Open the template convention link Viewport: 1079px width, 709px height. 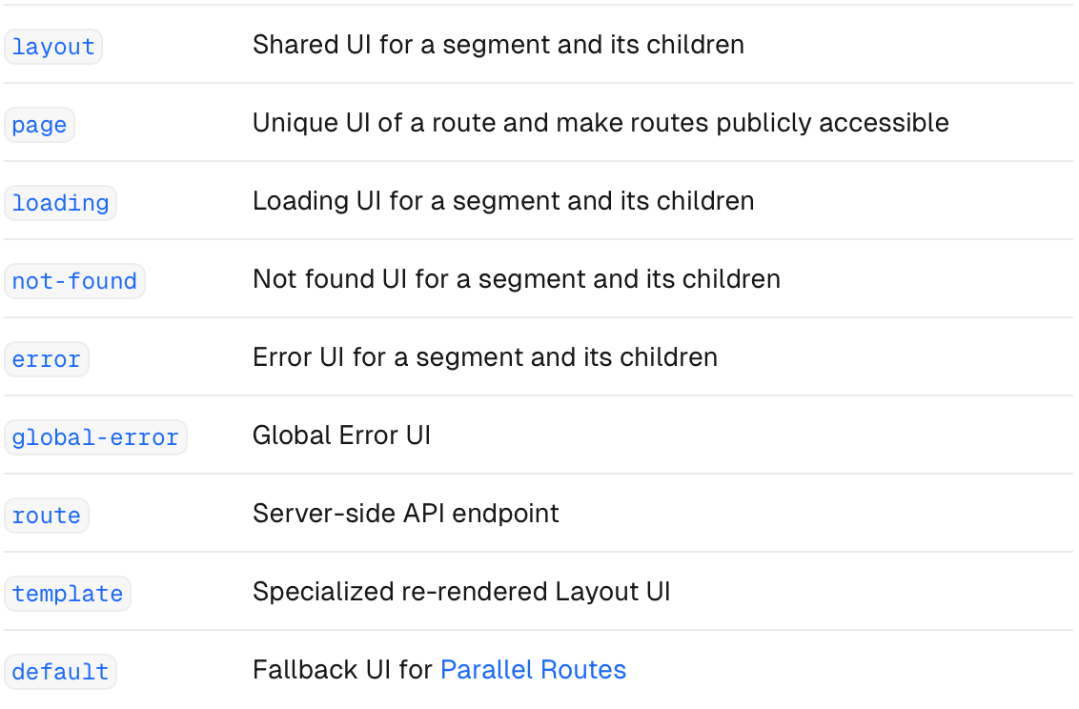pyautogui.click(x=67, y=594)
